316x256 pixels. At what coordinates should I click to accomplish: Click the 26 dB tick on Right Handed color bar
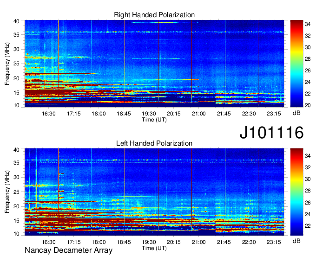click(308, 70)
